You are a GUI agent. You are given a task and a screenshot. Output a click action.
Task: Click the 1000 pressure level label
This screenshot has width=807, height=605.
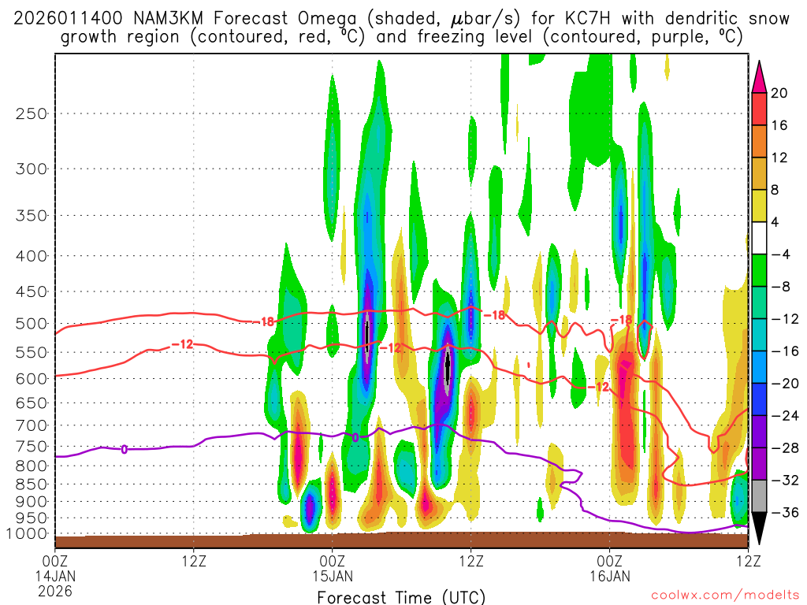click(x=26, y=534)
